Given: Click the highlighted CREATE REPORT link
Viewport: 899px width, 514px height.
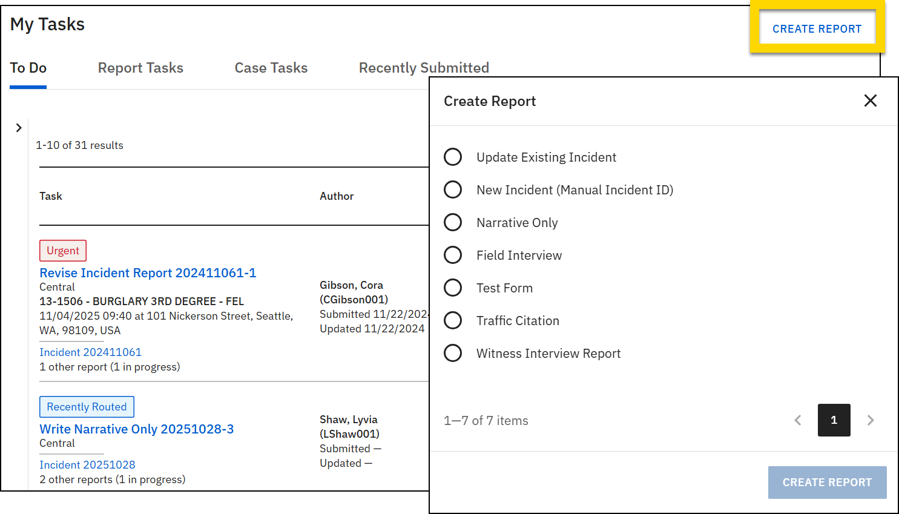Looking at the screenshot, I should coord(817,28).
